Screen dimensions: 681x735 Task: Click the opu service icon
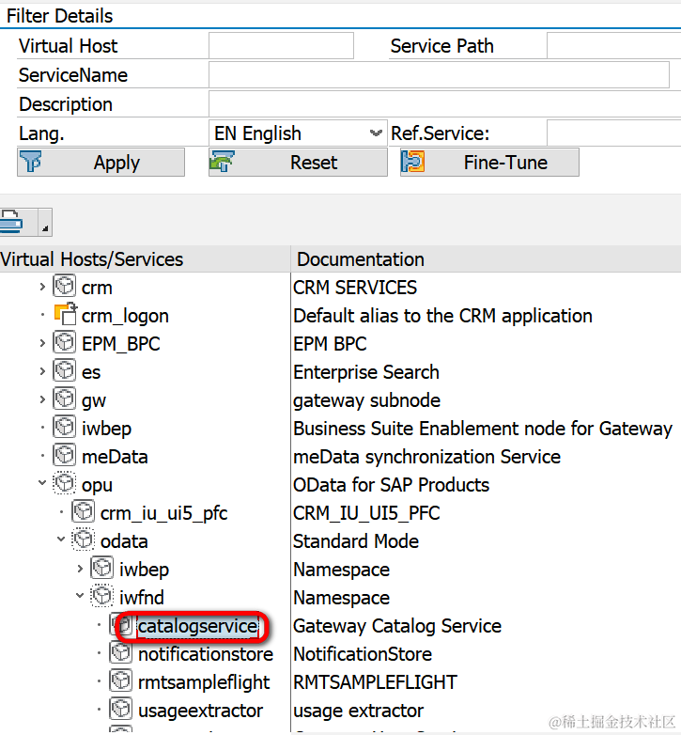(64, 483)
